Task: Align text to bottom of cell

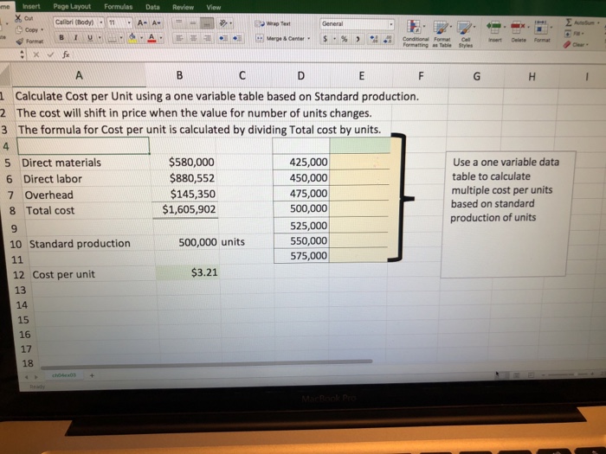Action: tap(207, 23)
